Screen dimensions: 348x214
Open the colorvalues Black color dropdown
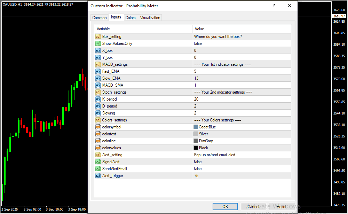[x=242, y=148]
